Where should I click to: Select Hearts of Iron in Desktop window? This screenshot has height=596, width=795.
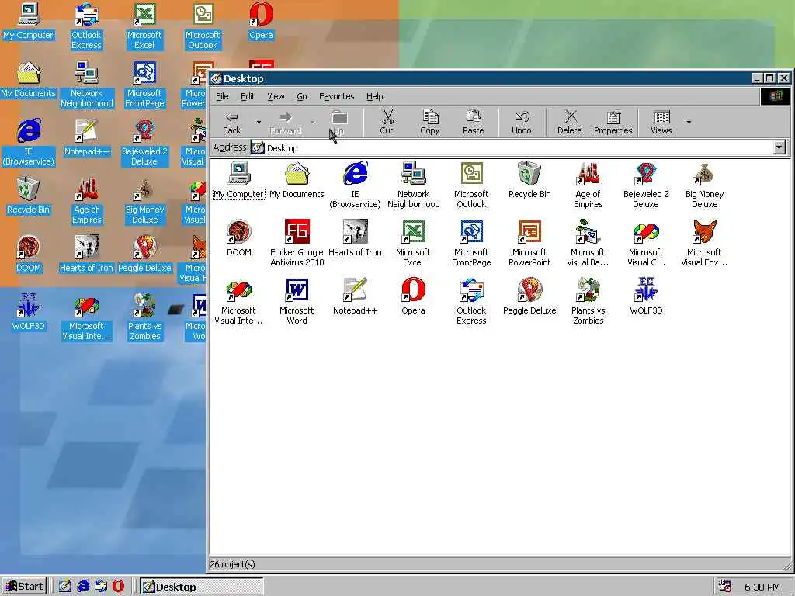point(355,238)
